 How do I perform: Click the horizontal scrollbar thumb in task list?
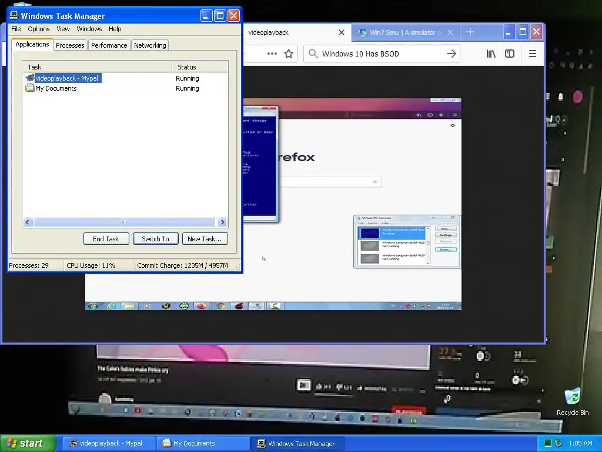click(124, 222)
